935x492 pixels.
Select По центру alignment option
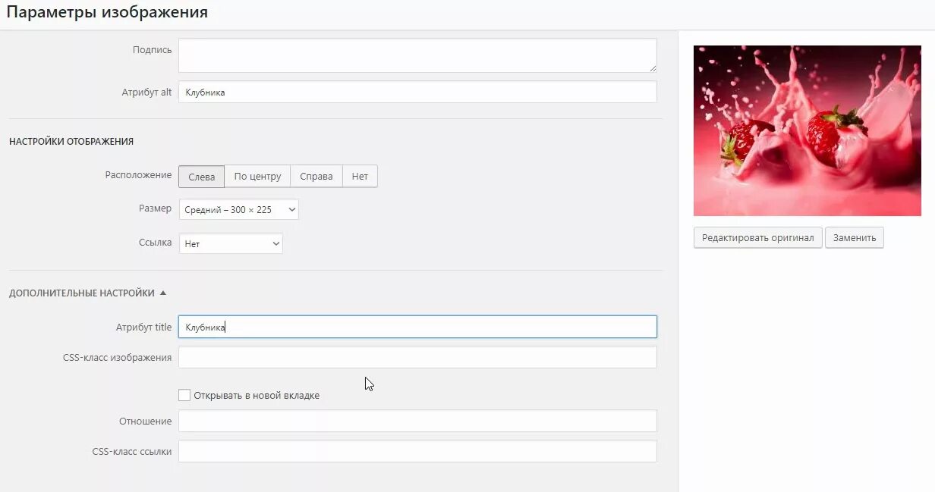coord(257,176)
